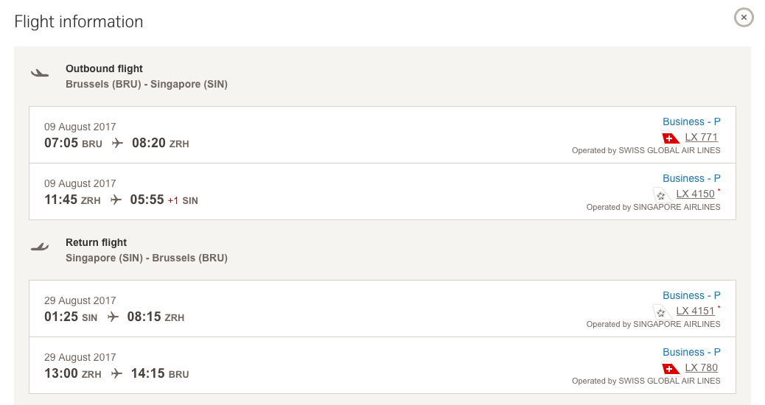Image resolution: width=765 pixels, height=405 pixels.
Task: Click the return flight landing plane icon
Action: [39, 247]
